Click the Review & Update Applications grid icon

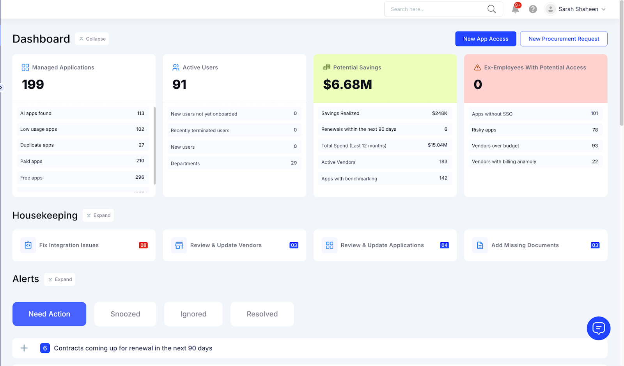[x=329, y=245]
